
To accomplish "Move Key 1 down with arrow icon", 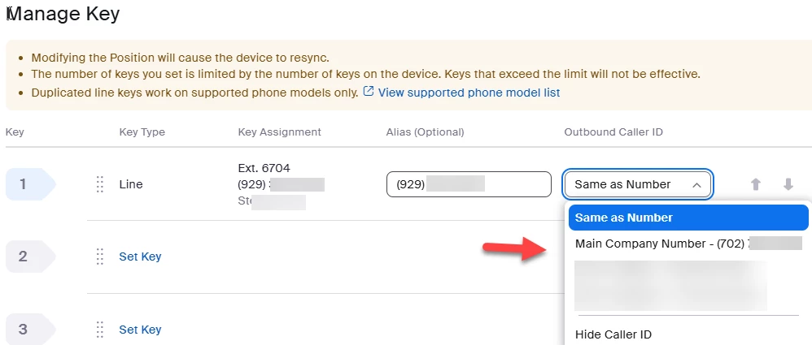I will pyautogui.click(x=788, y=184).
